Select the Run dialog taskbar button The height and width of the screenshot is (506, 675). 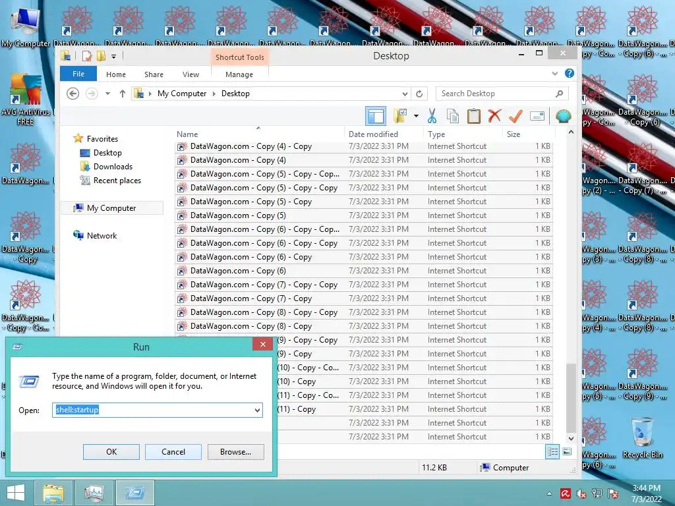(x=135, y=493)
